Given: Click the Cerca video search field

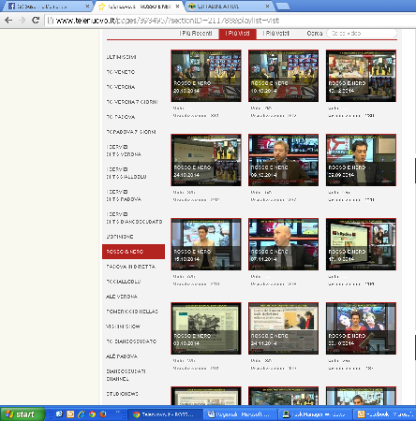Looking at the screenshot, I should click(362, 33).
